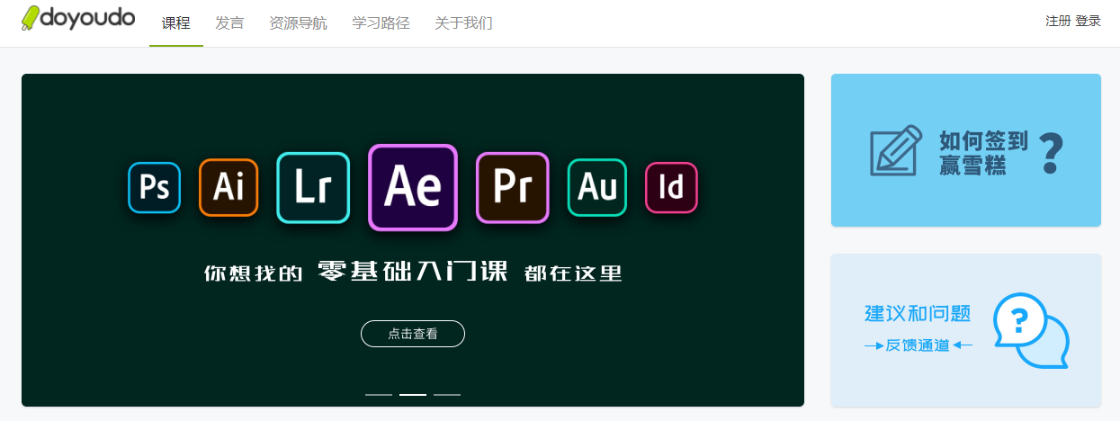Open the 发言 tab
This screenshot has height=421, width=1120.
point(229,23)
